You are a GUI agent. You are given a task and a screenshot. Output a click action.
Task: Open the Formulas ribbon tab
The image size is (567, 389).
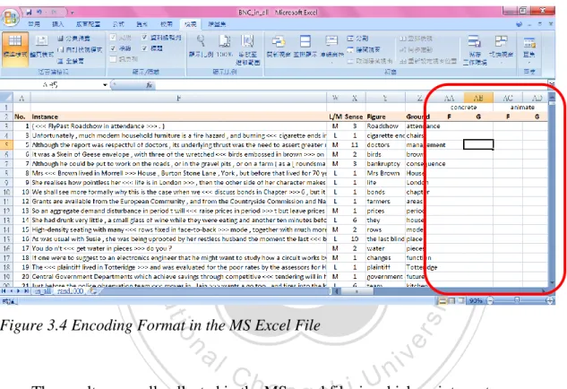(x=118, y=24)
